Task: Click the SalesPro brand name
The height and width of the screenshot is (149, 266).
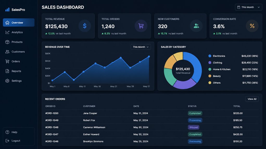Action: click(18, 10)
